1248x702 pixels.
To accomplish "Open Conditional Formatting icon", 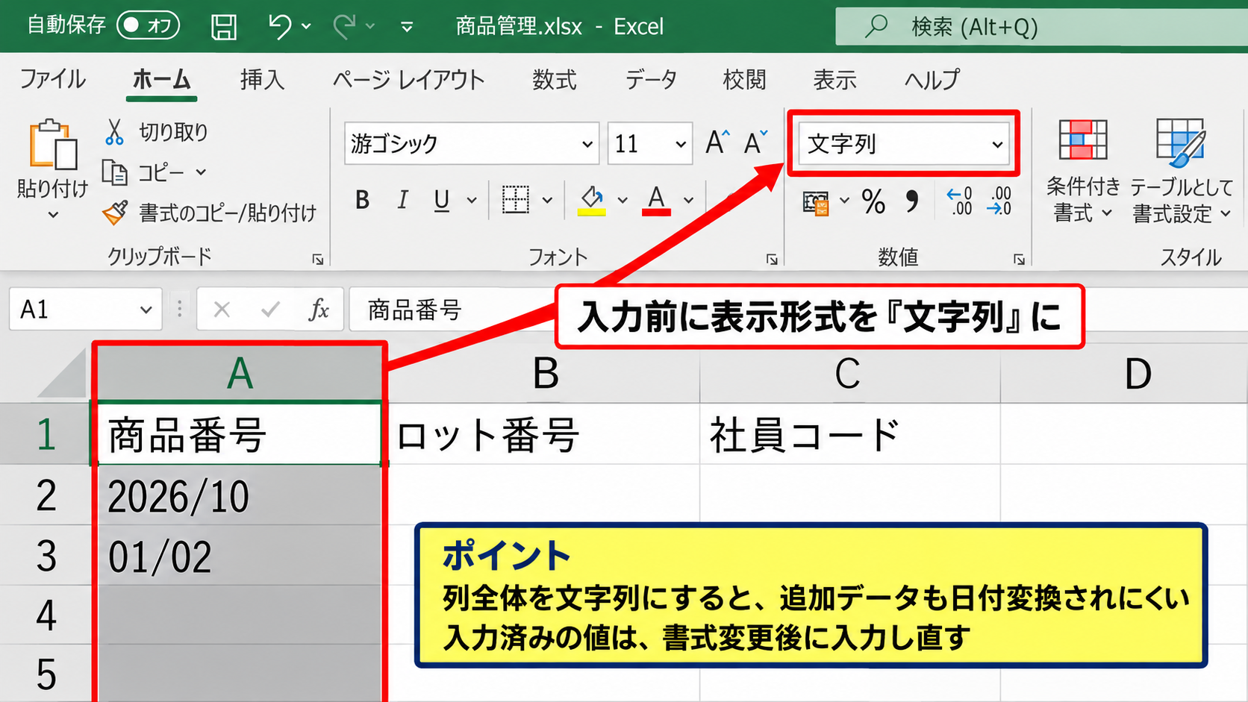I will (x=1082, y=140).
